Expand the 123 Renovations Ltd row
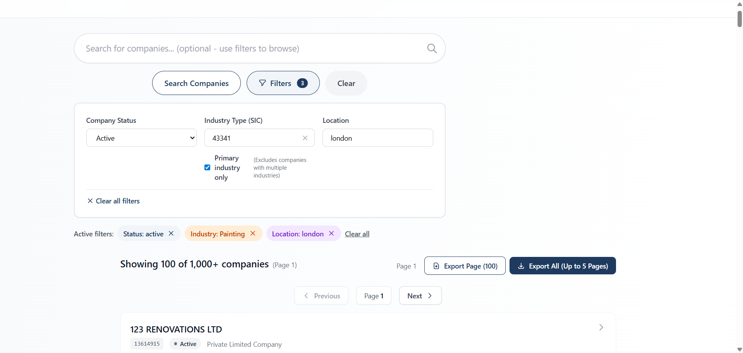Screen dimensions: 743x353 pyautogui.click(x=601, y=327)
